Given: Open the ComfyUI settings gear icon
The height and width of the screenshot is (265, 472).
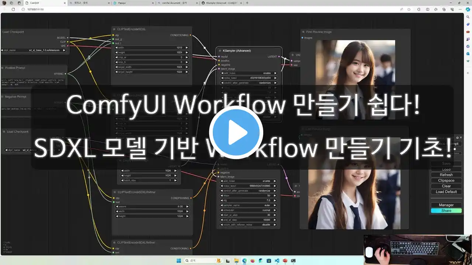Looking at the screenshot, I should 458,138.
